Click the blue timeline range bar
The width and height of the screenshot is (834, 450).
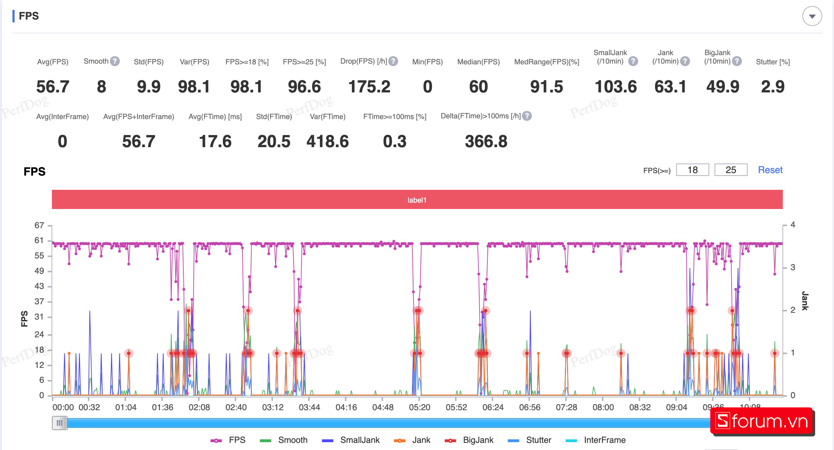388,423
